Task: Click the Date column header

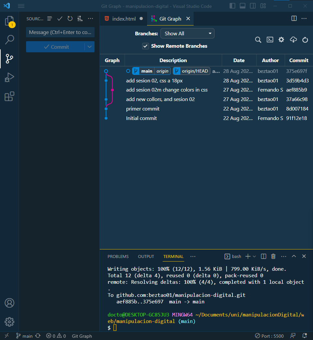Action: point(239,60)
